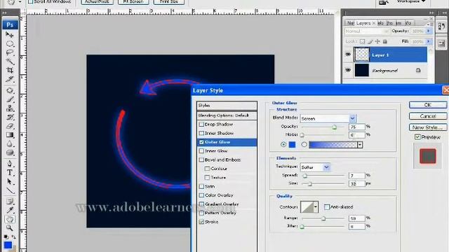
Task: Enable the Anti-aliased checkbox
Action: coord(327,207)
